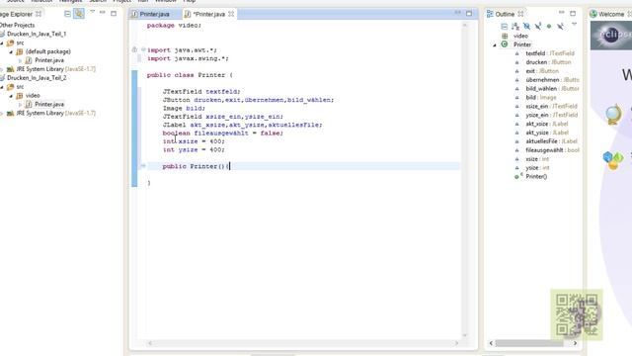Click Collapse All in Package Explorer toolbar
Screen dimensions: 632x356
(67, 14)
